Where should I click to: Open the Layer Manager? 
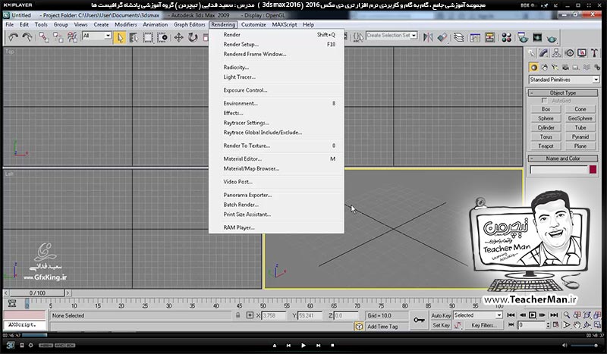[x=459, y=37]
